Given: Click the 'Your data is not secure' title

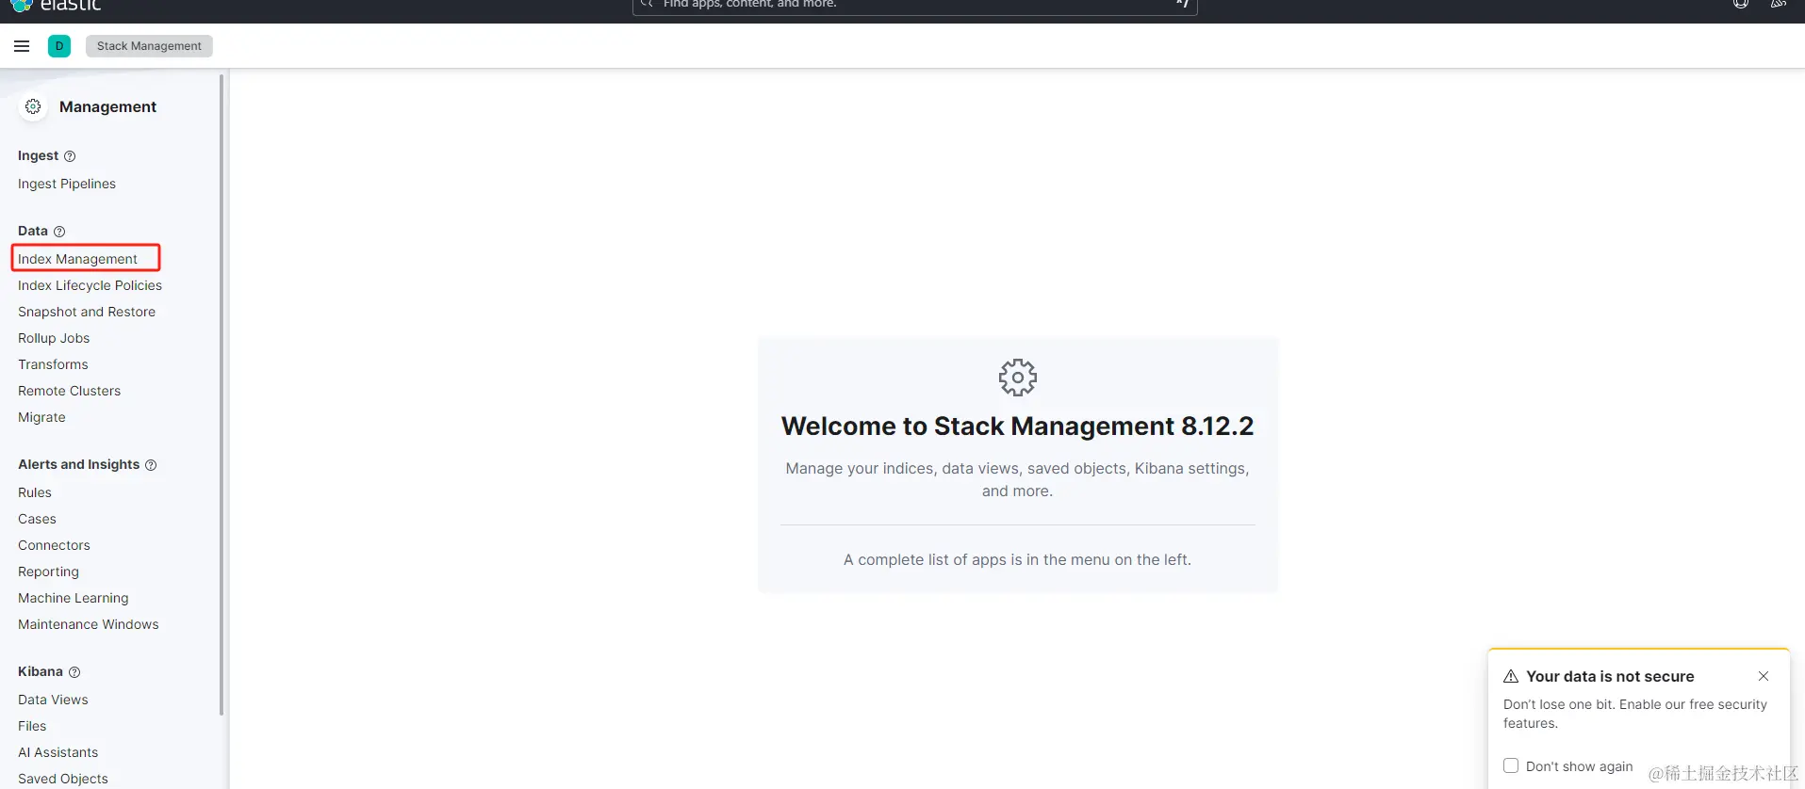Looking at the screenshot, I should click(x=1610, y=676).
